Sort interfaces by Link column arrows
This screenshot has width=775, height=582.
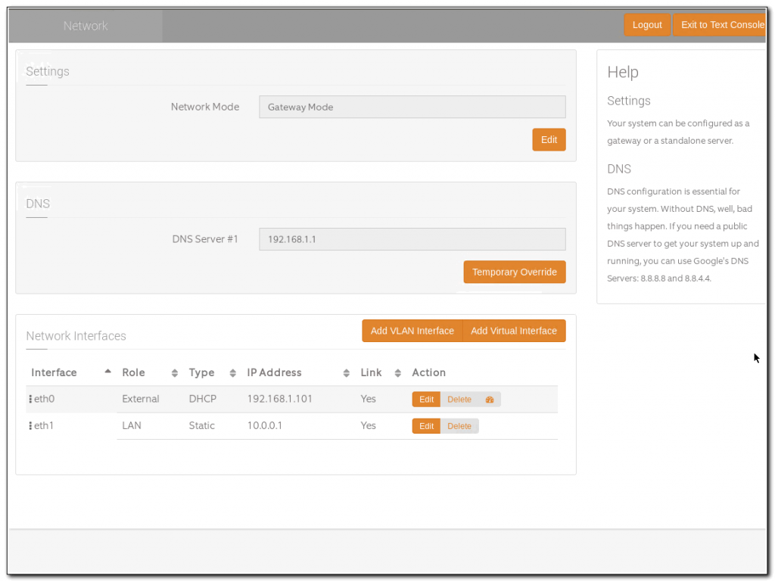[398, 373]
